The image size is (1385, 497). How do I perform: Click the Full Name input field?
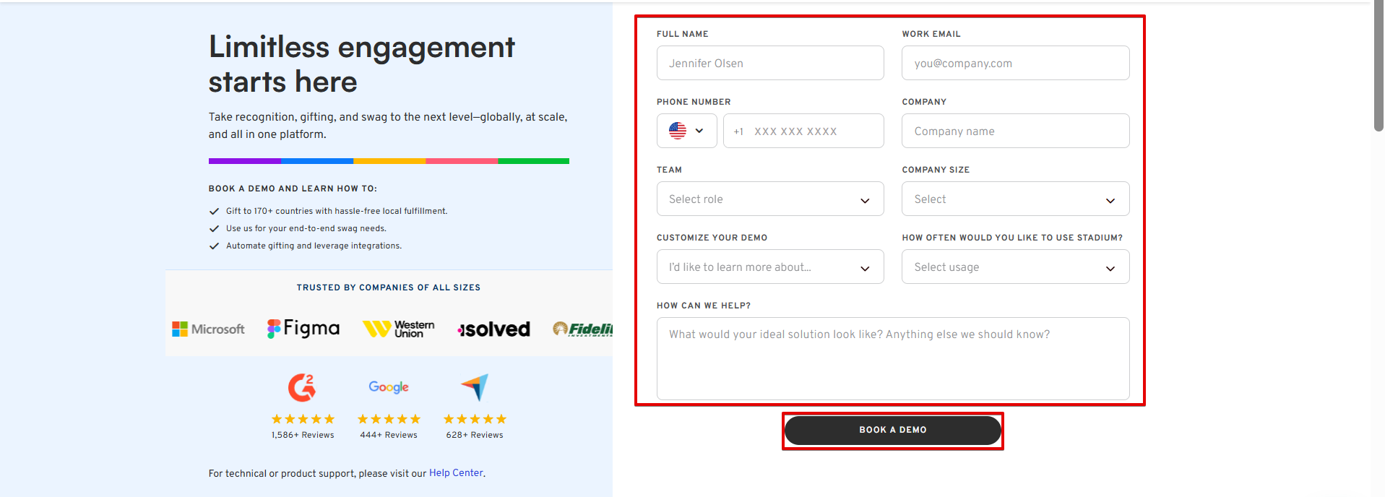pyautogui.click(x=769, y=64)
